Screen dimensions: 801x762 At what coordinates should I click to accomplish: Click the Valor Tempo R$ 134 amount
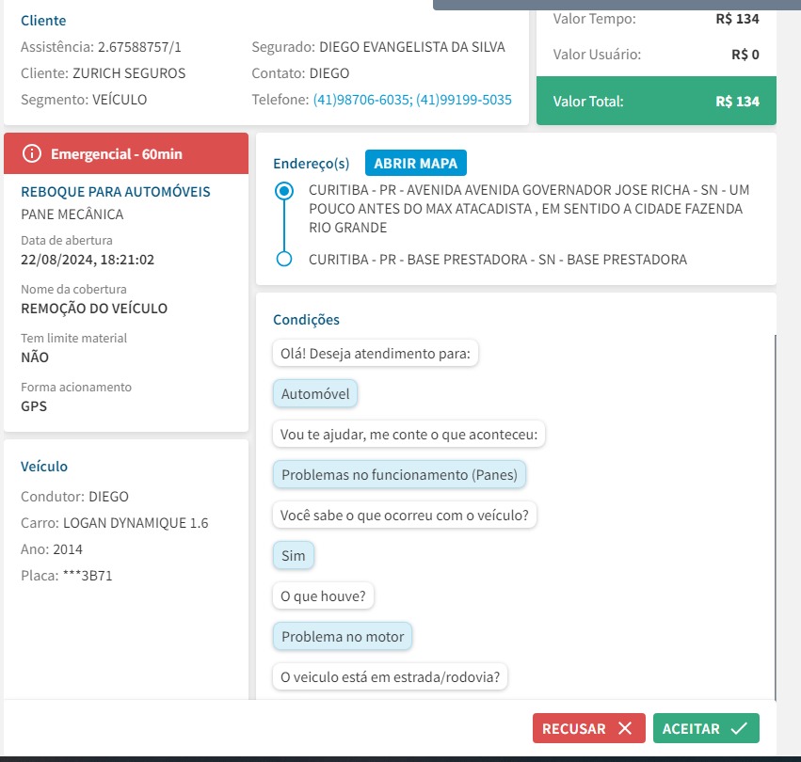coord(737,19)
